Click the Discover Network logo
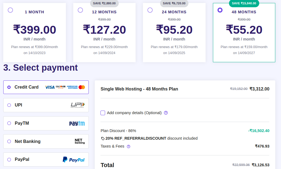Image resolution: width=281 pixels, height=169 pixels. [60, 87]
